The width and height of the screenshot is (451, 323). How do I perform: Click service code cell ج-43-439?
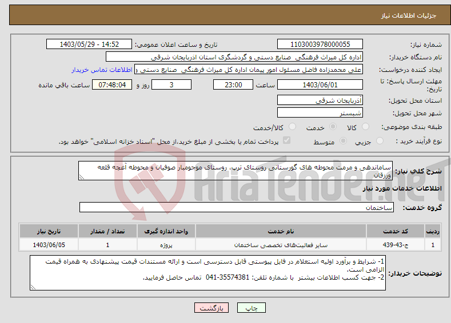396,245
